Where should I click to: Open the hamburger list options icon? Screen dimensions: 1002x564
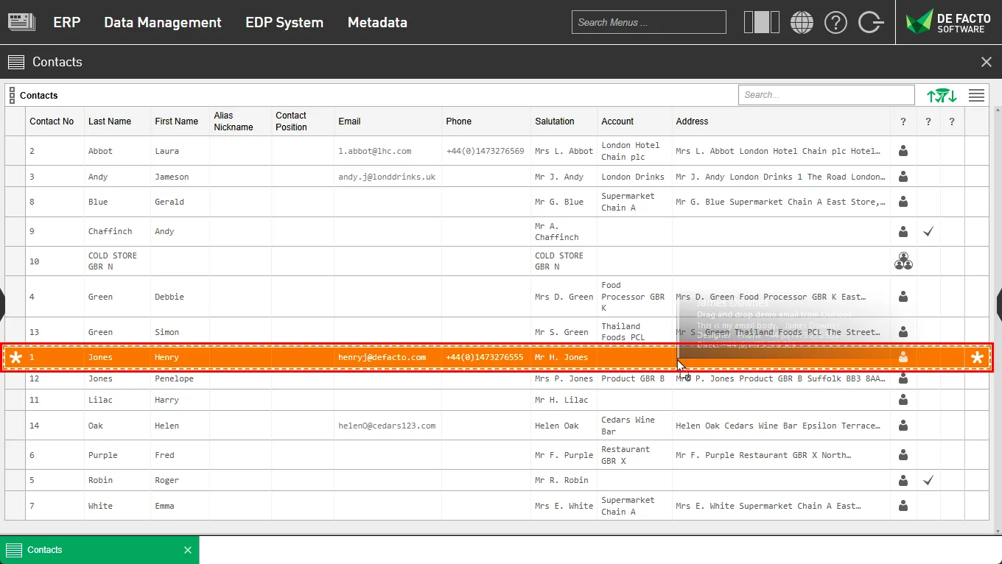(976, 95)
